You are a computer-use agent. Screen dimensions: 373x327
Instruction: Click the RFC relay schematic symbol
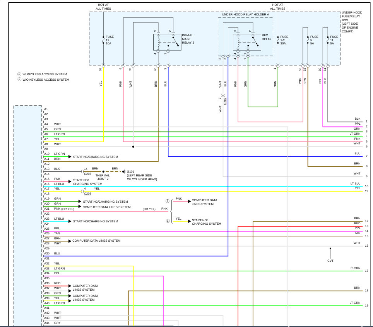coord(247,42)
